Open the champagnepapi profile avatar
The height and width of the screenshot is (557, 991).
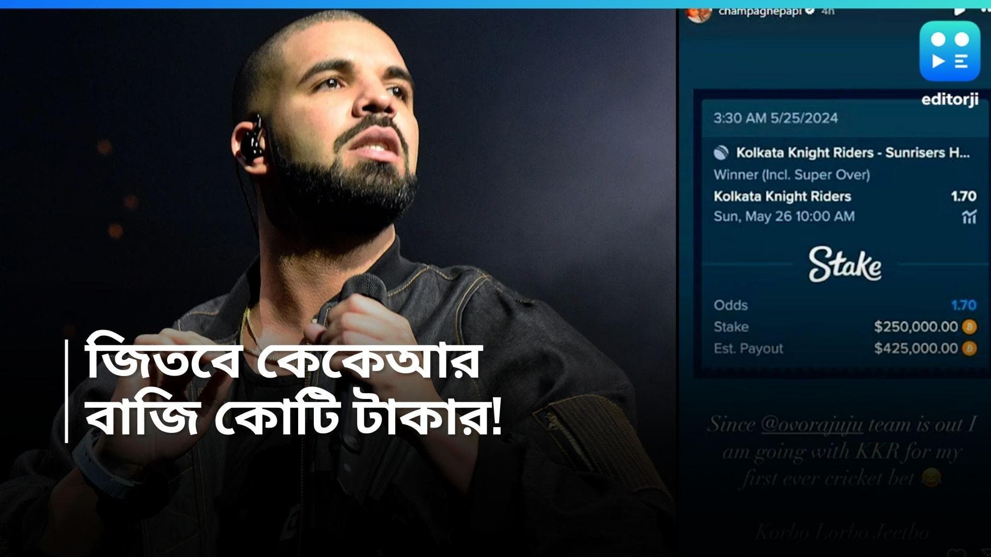tap(699, 14)
